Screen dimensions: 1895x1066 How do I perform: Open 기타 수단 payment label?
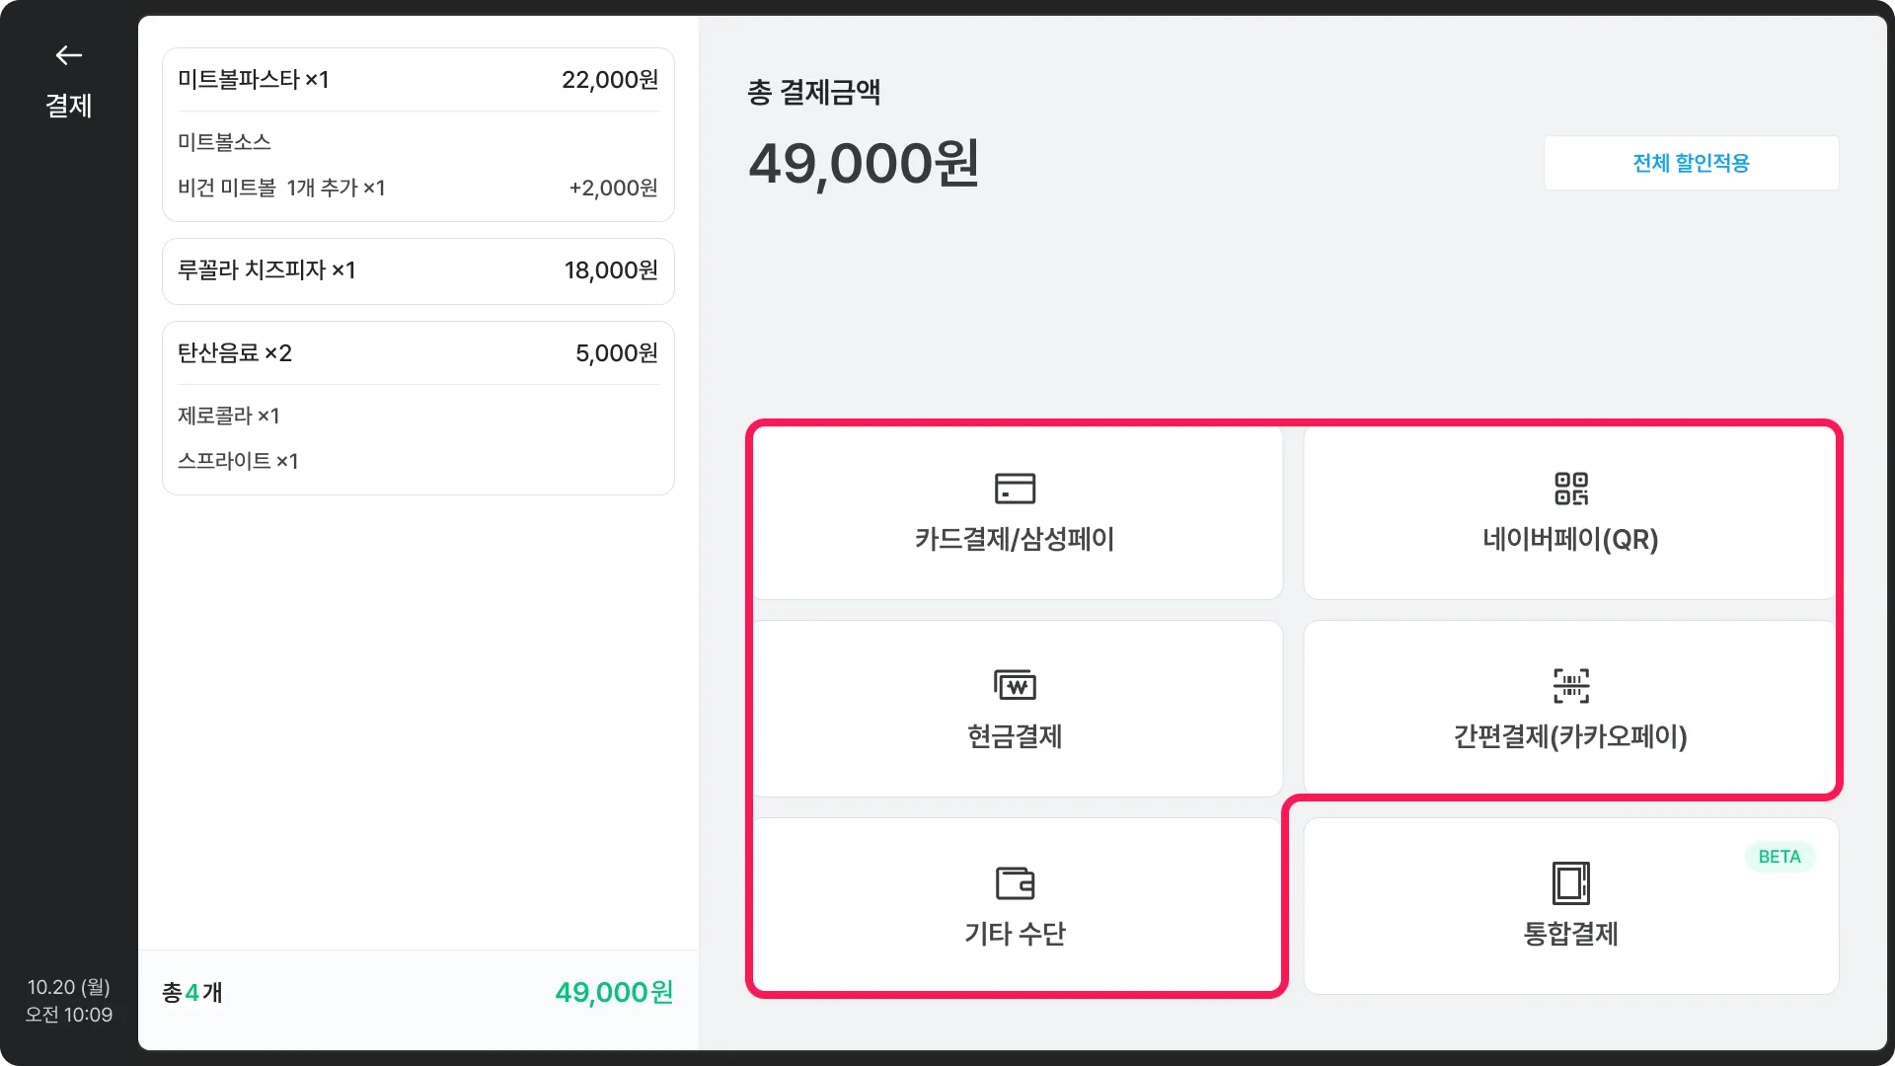coord(1015,934)
